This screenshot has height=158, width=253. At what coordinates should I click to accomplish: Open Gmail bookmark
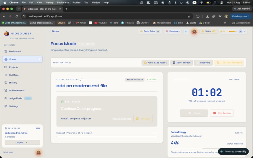[81, 23]
